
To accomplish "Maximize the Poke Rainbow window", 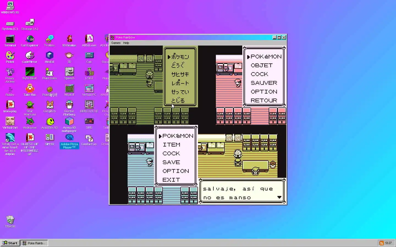I will click(x=279, y=37).
